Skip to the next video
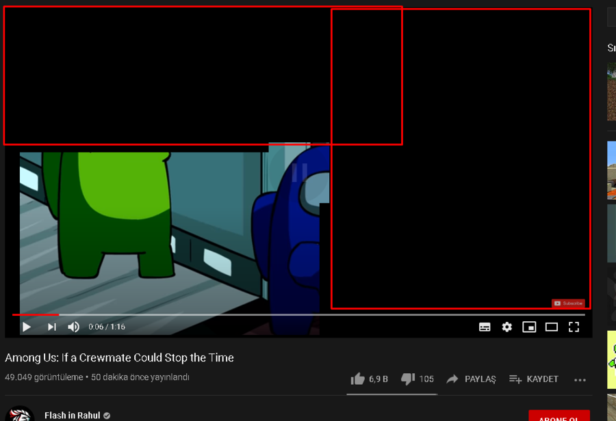Image resolution: width=616 pixels, height=421 pixels. click(52, 327)
